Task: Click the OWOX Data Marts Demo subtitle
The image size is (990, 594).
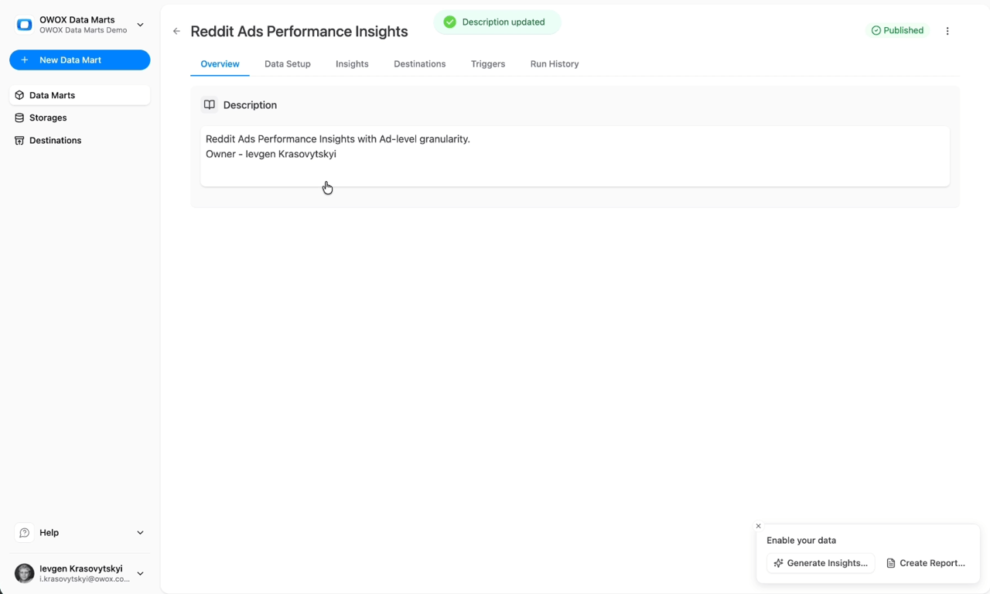Action: click(84, 30)
